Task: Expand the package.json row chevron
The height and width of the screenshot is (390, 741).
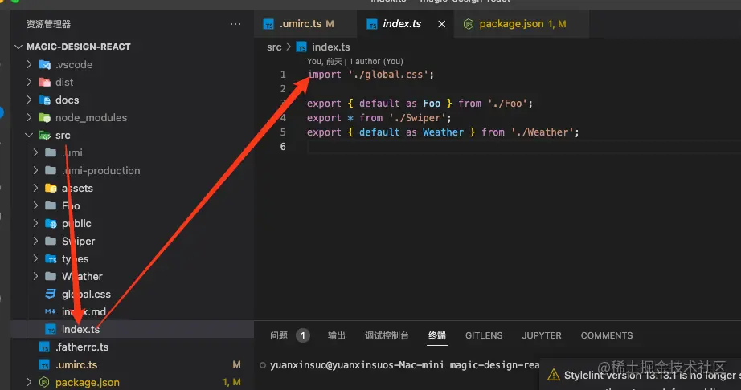Action: 29,382
